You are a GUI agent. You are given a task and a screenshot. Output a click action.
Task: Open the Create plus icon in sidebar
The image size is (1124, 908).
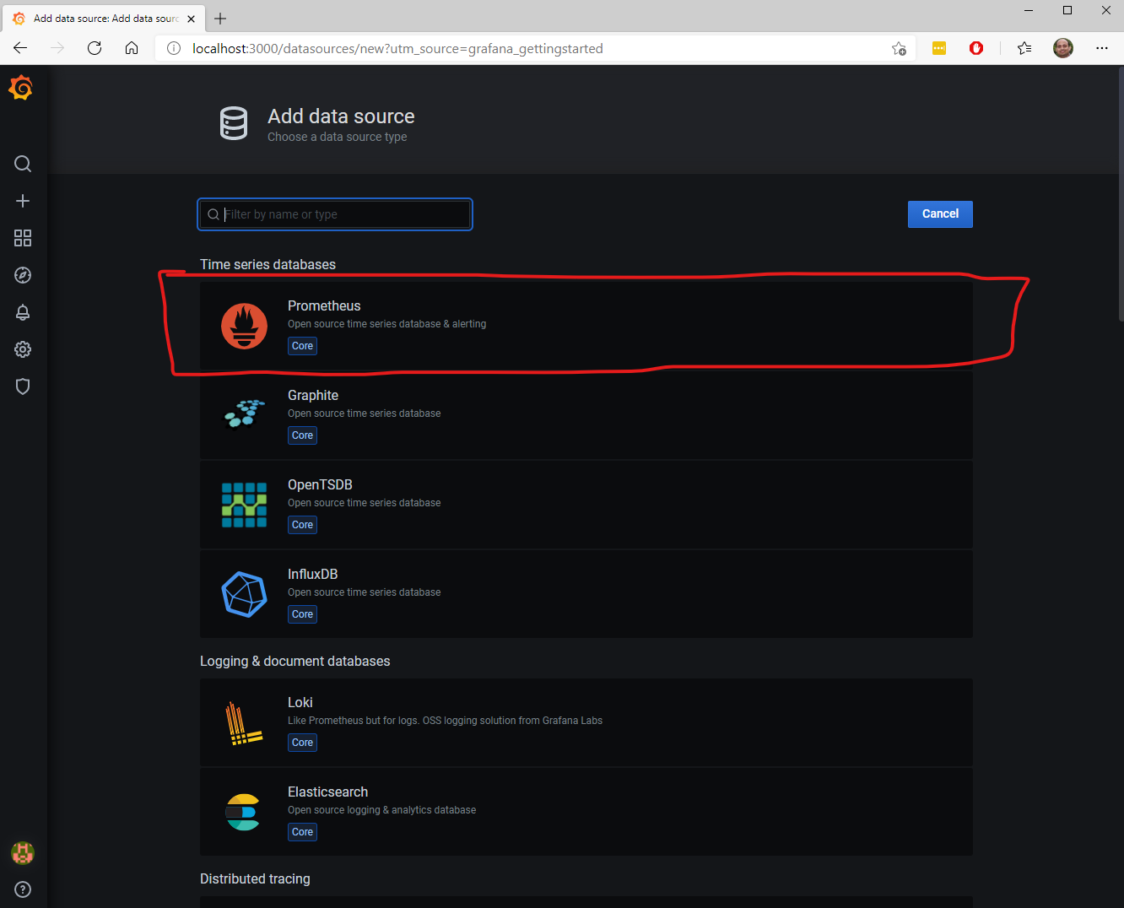point(23,201)
